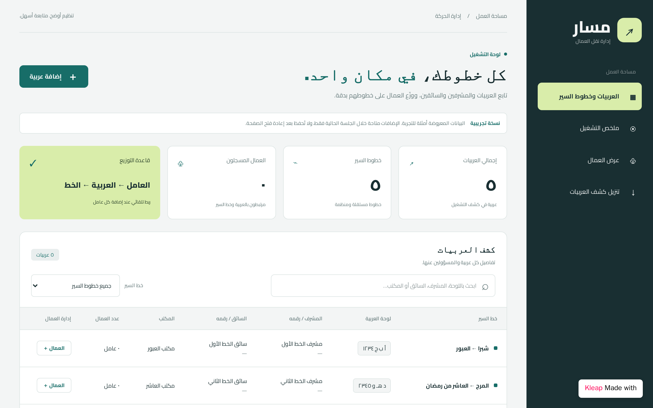Click the checkmark icon in قاعدة التوزيع card

(x=33, y=163)
